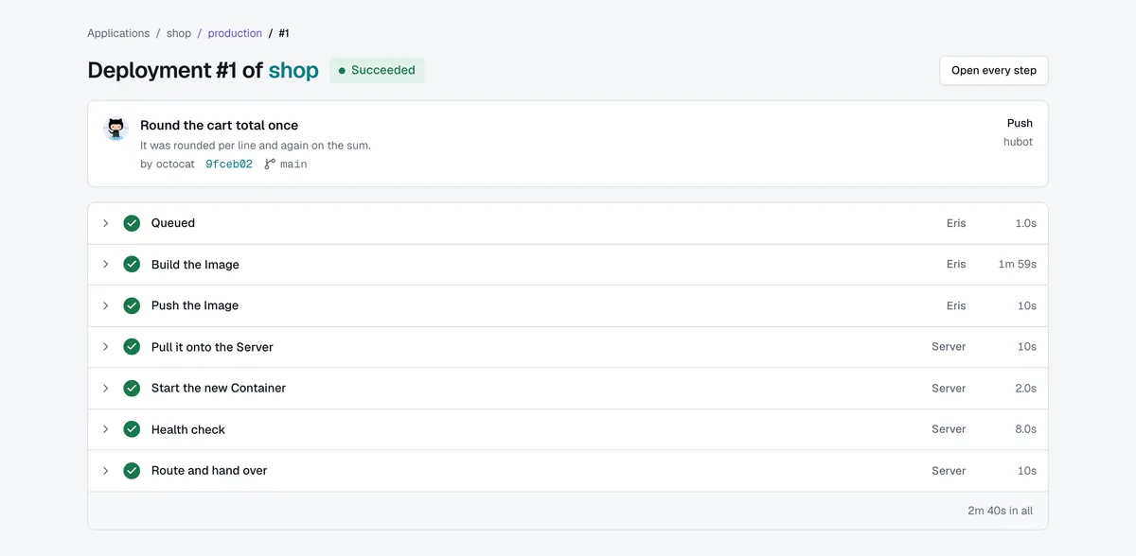
Task: Click the main branch name
Action: [x=293, y=164]
